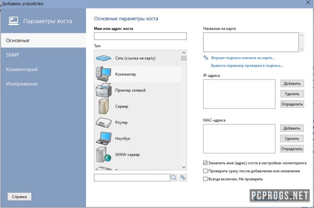Viewport: 314px width, 208px height.
Task: Click Добавить next to IP-адреса
Action: coord(292,83)
